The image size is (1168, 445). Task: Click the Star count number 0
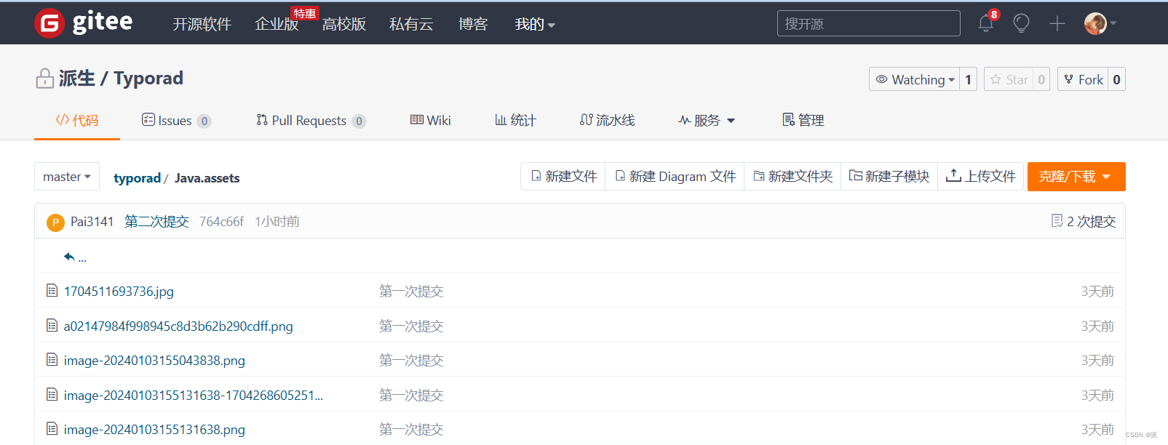(x=1041, y=79)
